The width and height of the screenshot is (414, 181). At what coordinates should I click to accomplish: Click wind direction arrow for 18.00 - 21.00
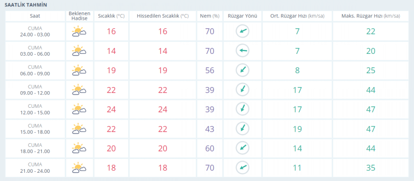point(242,148)
